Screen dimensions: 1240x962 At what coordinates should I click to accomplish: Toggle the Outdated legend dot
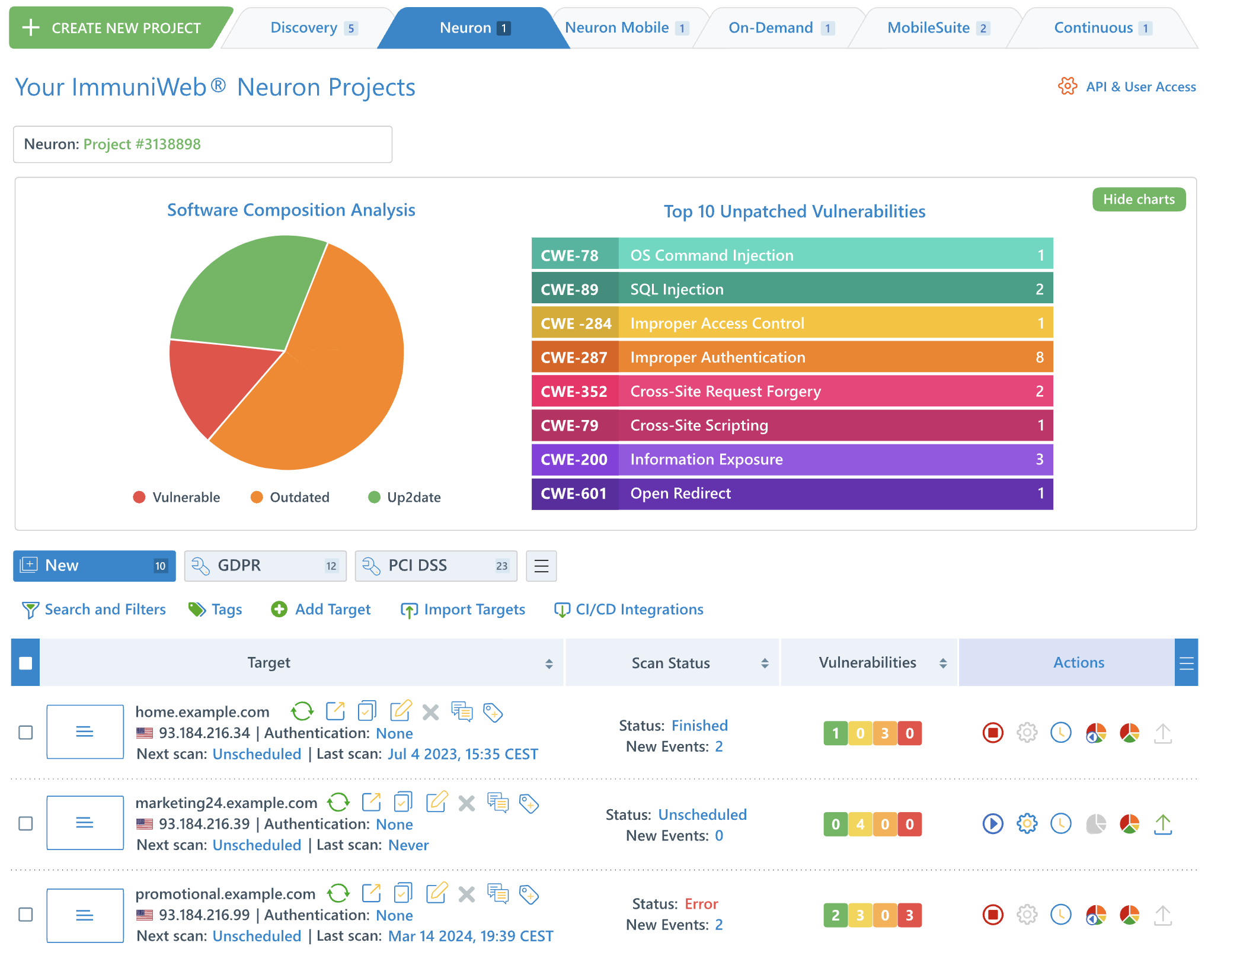[257, 497]
